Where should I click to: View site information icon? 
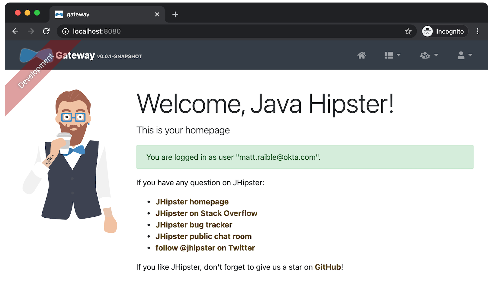coord(66,31)
